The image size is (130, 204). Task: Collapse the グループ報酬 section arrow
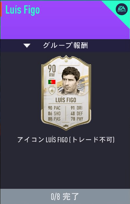pos(27,46)
